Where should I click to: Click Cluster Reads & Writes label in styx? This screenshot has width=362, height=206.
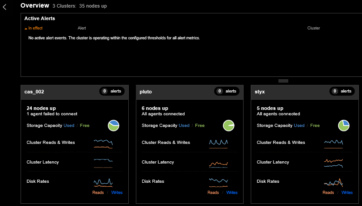point(281,143)
